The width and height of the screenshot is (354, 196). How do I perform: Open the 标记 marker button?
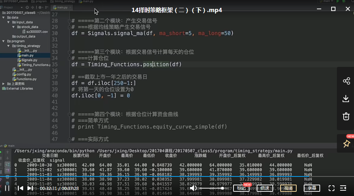pyautogui.click(x=241, y=188)
